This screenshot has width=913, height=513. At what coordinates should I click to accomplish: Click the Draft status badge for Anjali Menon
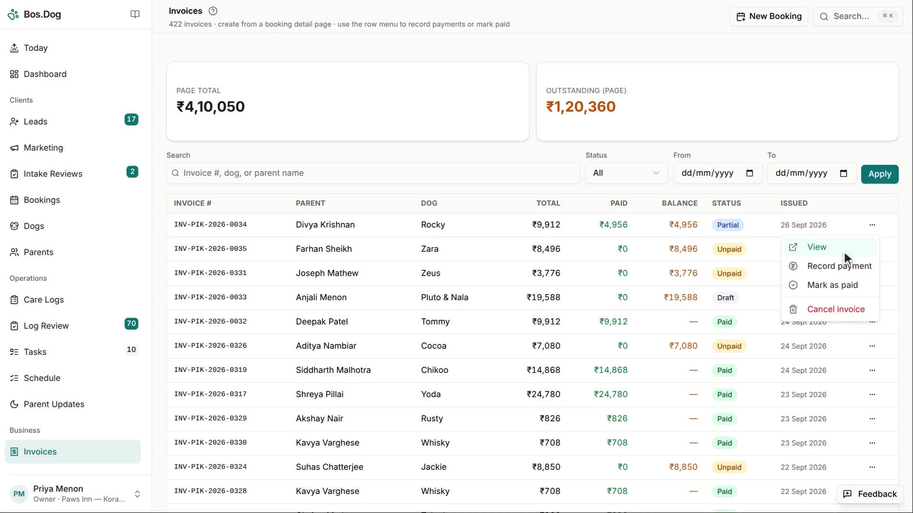[726, 298]
